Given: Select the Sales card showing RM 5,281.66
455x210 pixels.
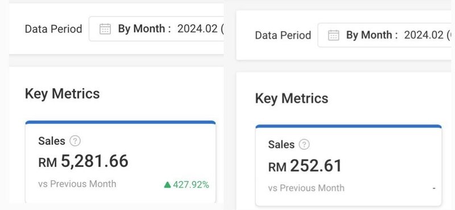Looking at the screenshot, I should click(121, 162).
